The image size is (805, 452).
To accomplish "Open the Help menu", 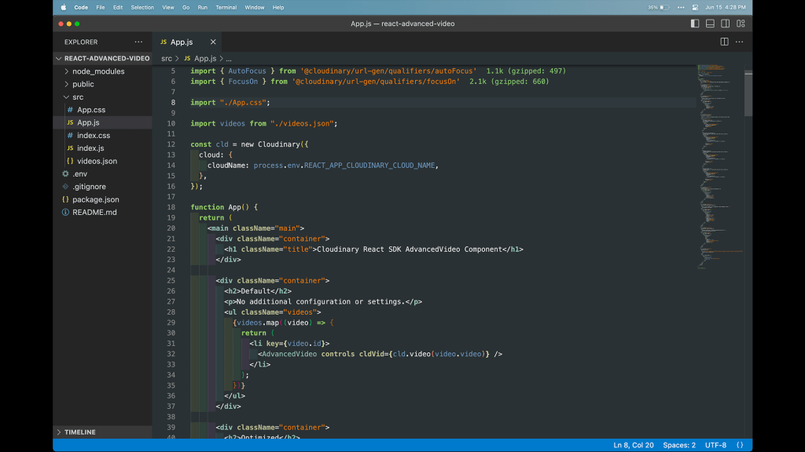I will point(278,7).
